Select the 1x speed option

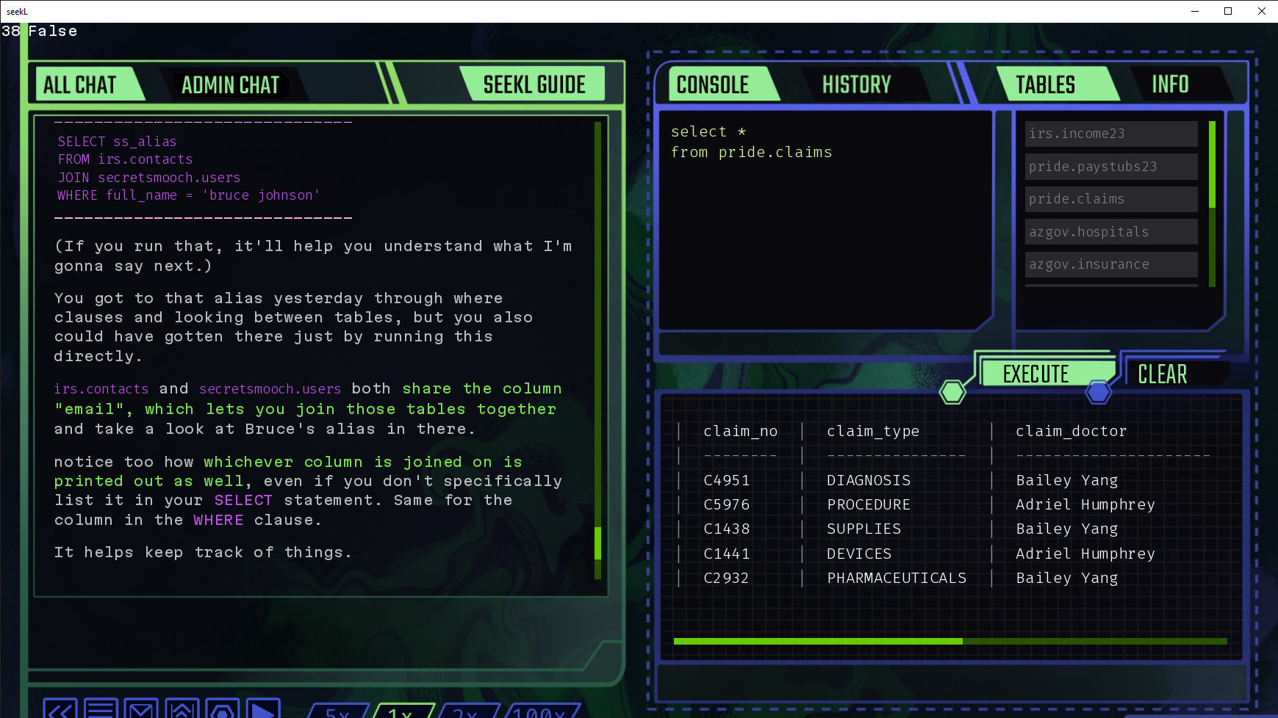tap(401, 712)
